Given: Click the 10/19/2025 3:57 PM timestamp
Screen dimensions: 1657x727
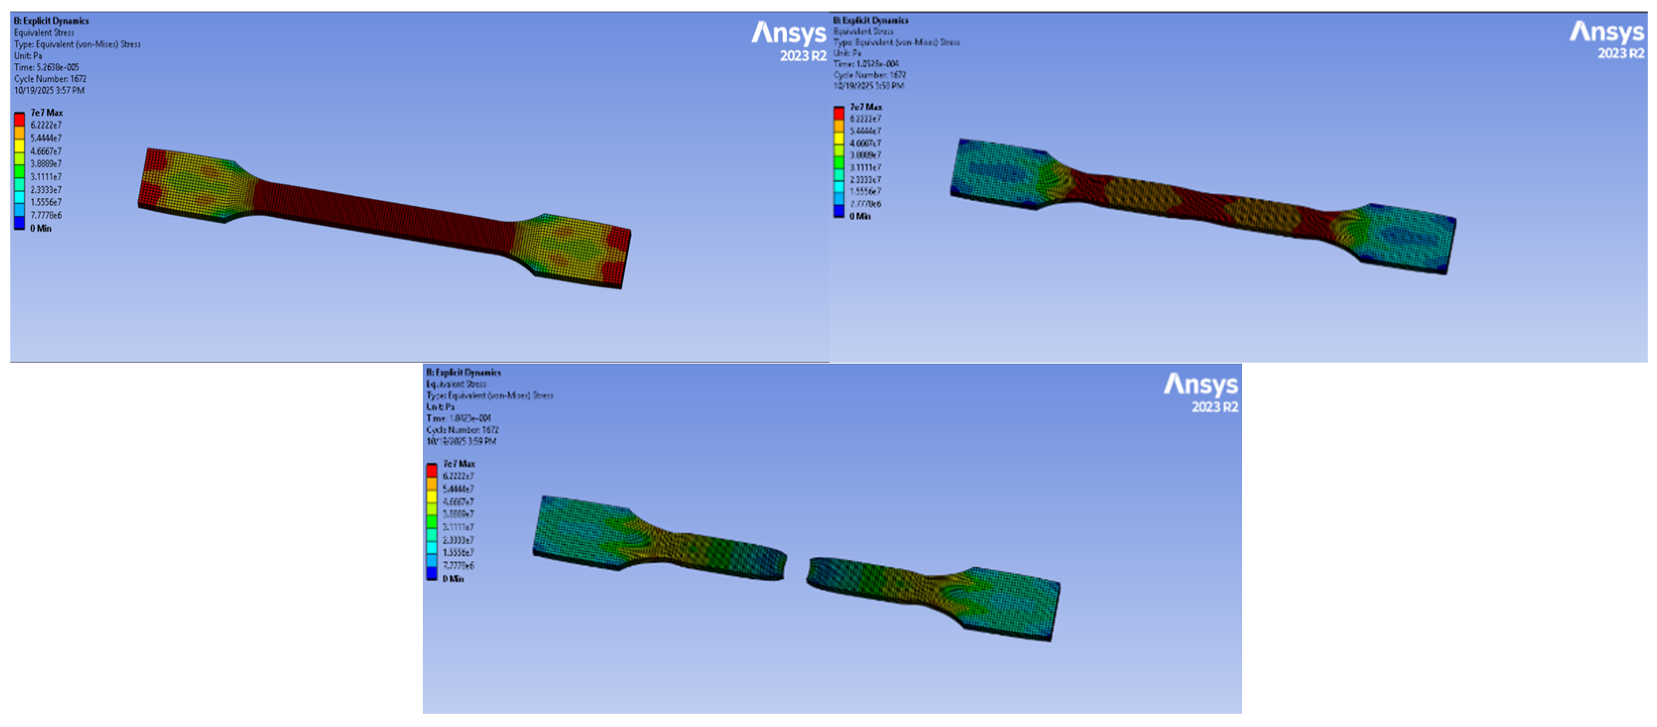Looking at the screenshot, I should pos(49,91).
